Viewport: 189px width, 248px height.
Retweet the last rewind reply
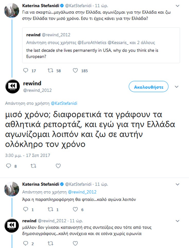click(x=50, y=243)
